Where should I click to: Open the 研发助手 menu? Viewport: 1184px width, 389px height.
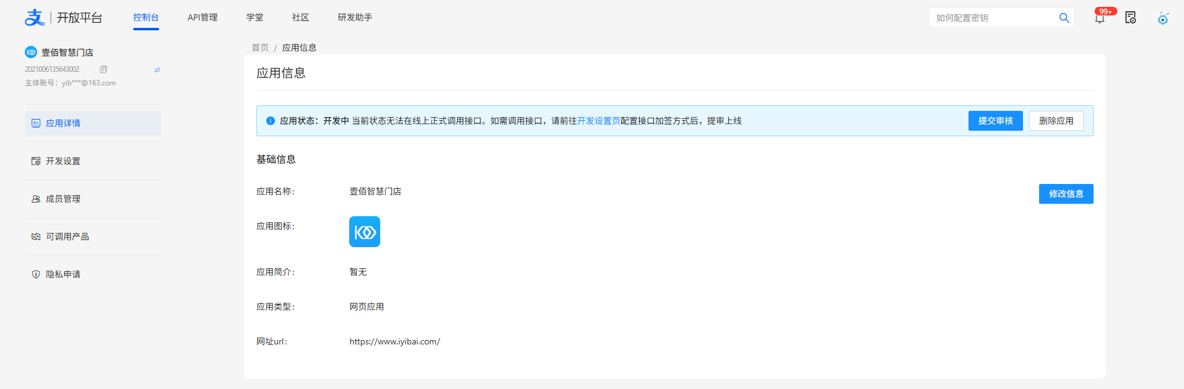pos(355,17)
